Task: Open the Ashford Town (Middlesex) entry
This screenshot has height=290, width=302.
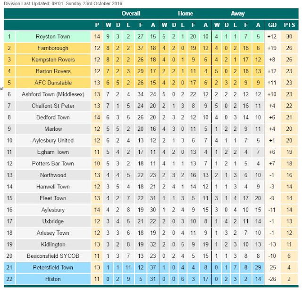Action: point(53,94)
